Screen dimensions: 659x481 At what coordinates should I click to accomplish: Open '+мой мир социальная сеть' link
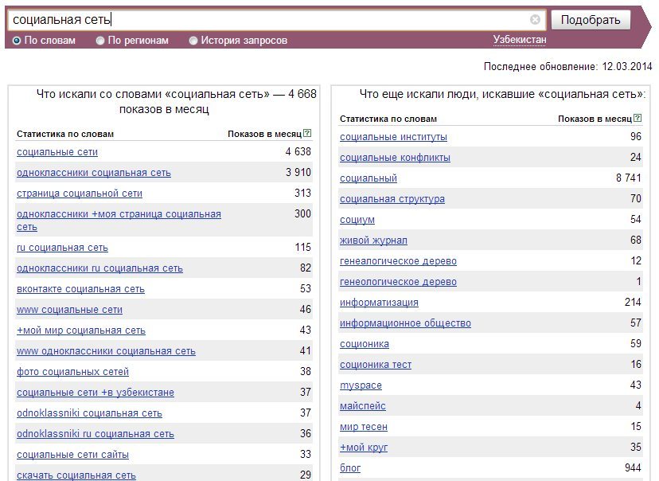[x=81, y=330]
